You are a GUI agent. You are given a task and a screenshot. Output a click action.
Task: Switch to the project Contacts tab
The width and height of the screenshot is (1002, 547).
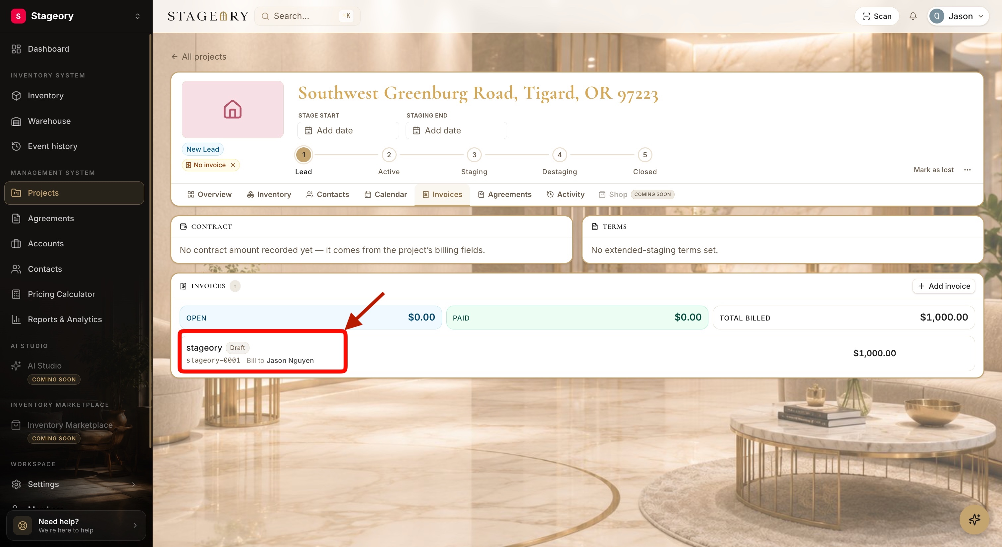(327, 194)
